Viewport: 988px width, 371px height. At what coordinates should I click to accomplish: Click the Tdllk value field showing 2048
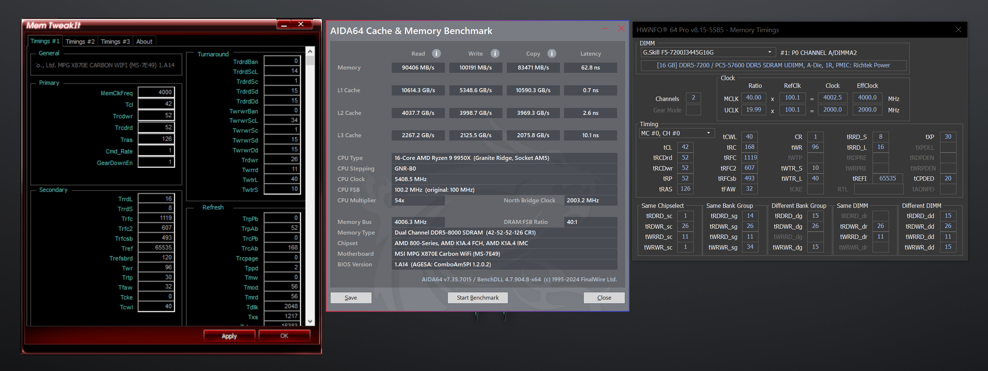point(282,306)
